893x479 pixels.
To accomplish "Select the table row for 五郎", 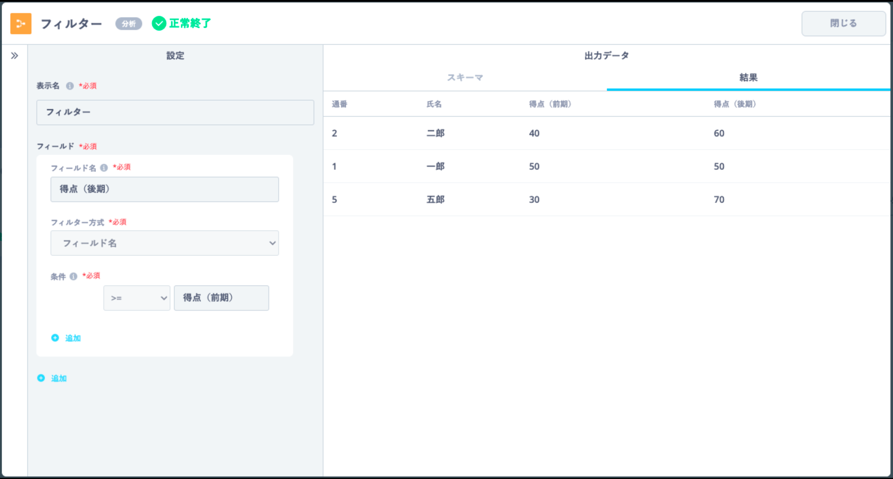I will (x=435, y=200).
